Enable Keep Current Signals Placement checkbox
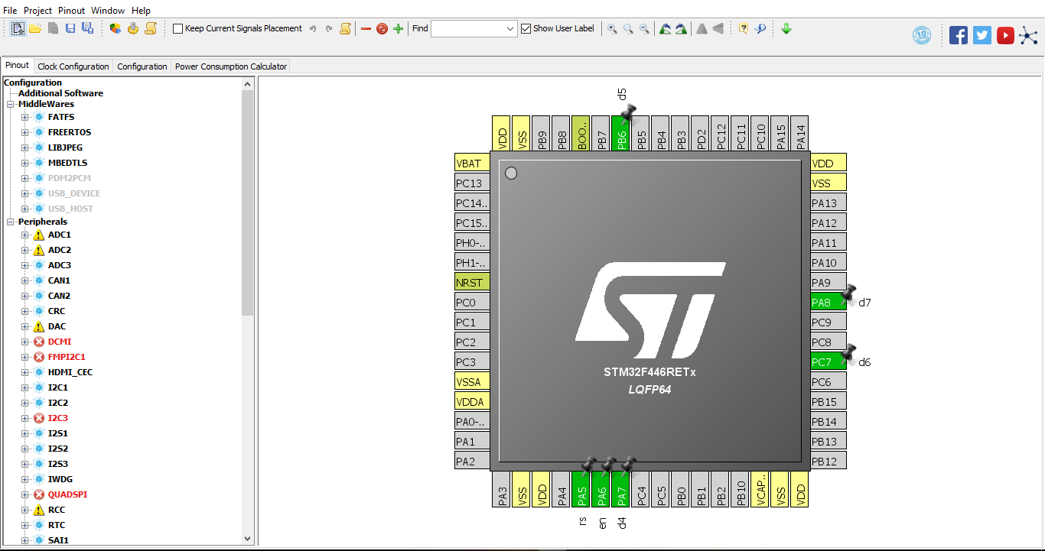 (178, 28)
